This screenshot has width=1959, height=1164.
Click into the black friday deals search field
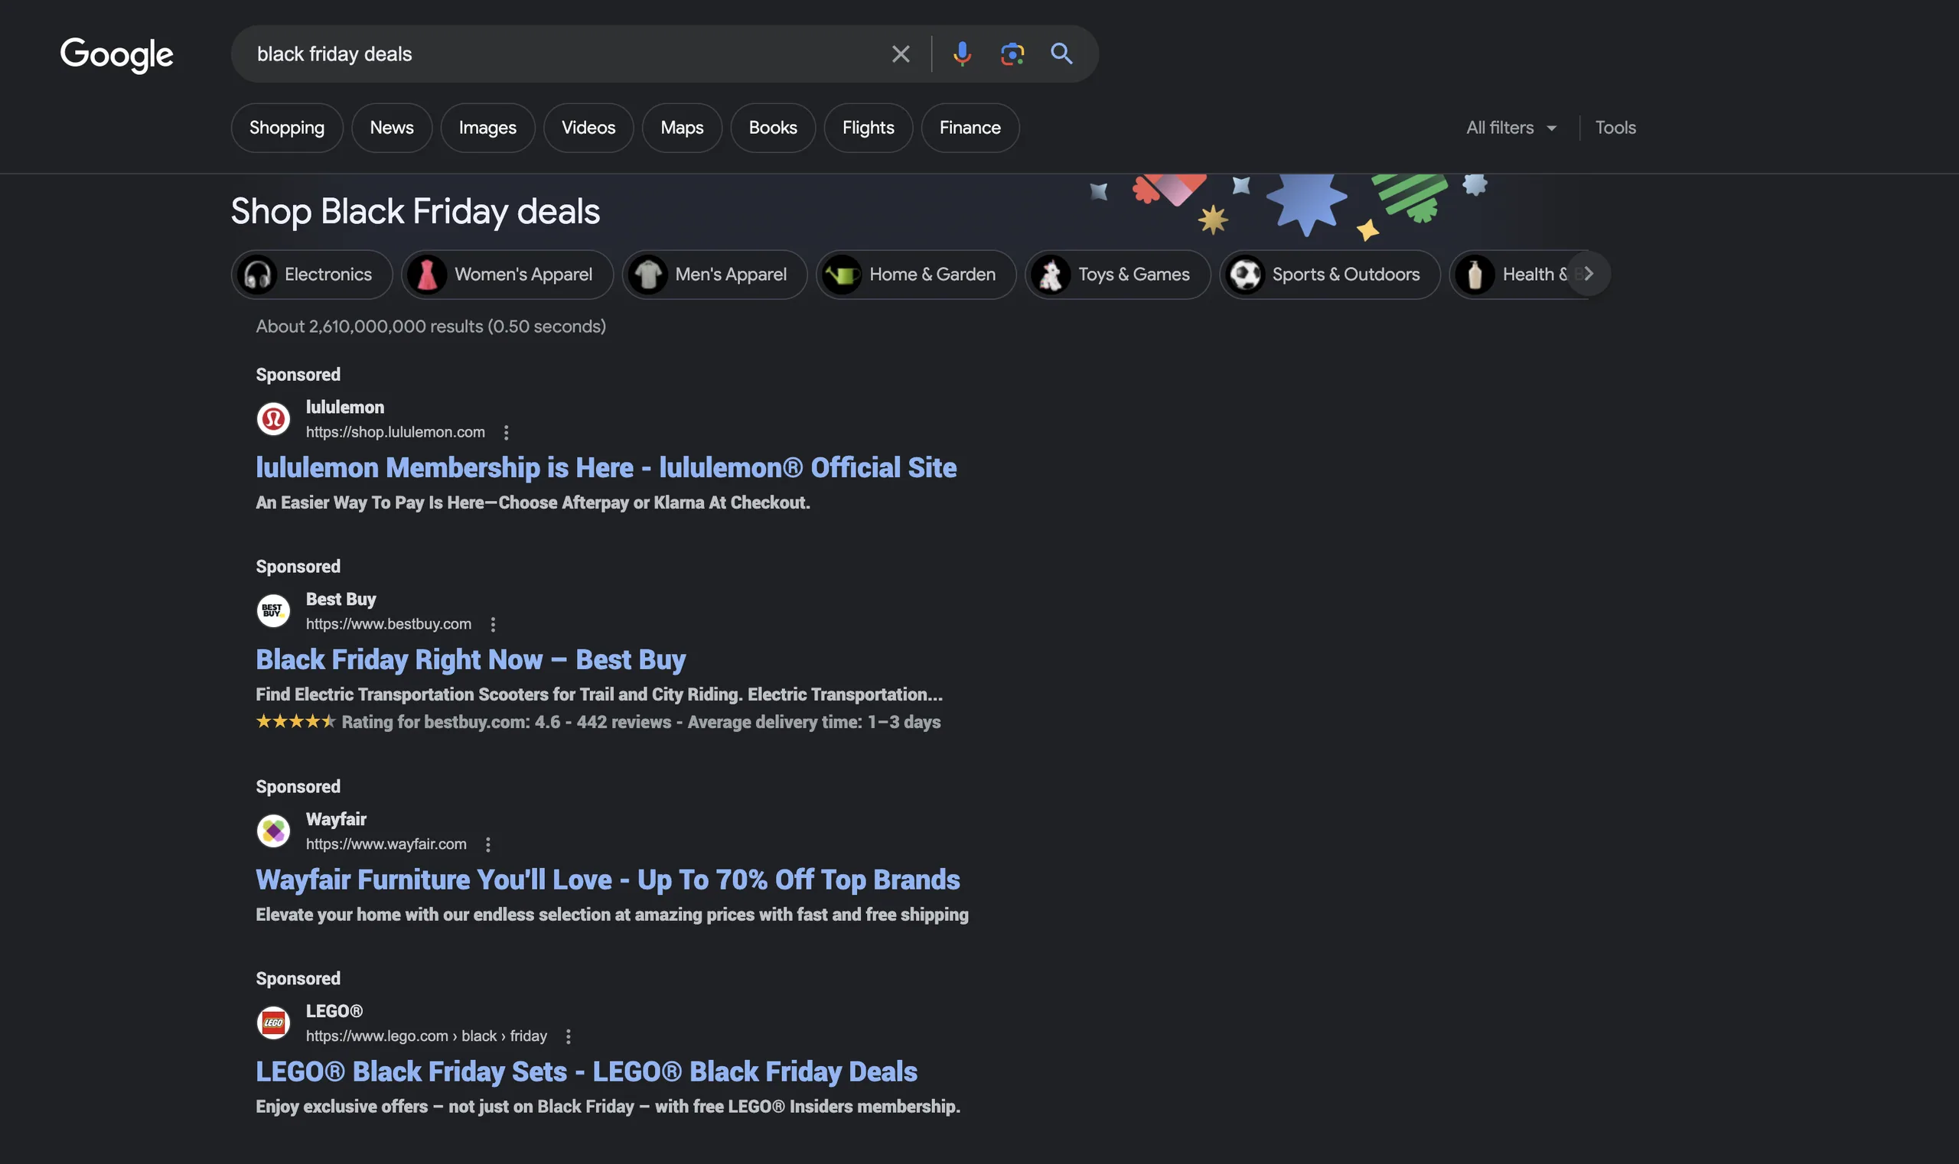[x=565, y=54]
